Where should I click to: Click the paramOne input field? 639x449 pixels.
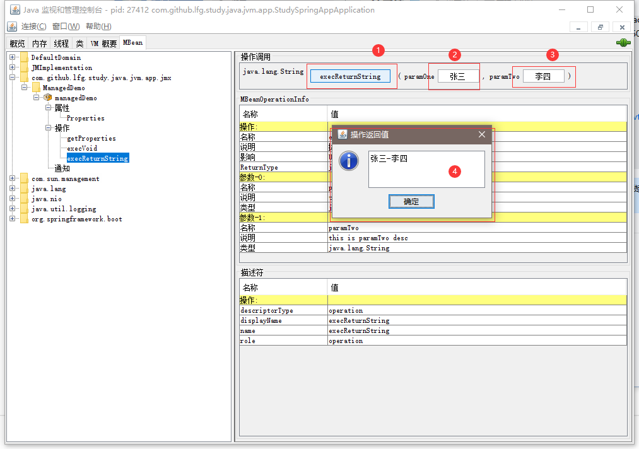pos(458,76)
